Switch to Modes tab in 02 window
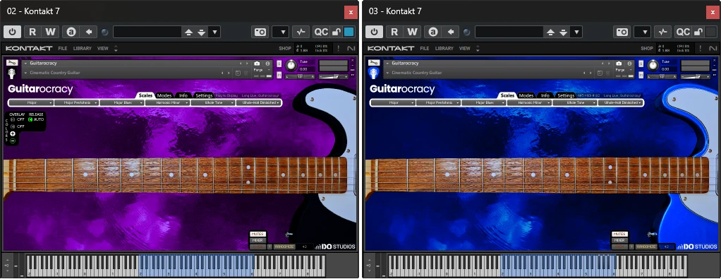Image resolution: width=721 pixels, height=279 pixels. (x=164, y=95)
